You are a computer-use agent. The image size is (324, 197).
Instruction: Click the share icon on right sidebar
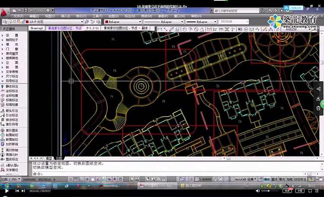[x=318, y=89]
